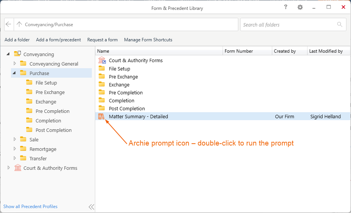Viewport: 351px width, 213px height.
Task: Expand the Conveyancing General folder
Action: (x=15, y=64)
